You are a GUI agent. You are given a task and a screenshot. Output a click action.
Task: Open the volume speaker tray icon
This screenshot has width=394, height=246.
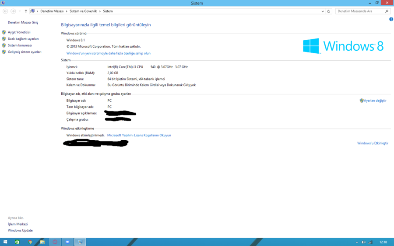(363, 242)
